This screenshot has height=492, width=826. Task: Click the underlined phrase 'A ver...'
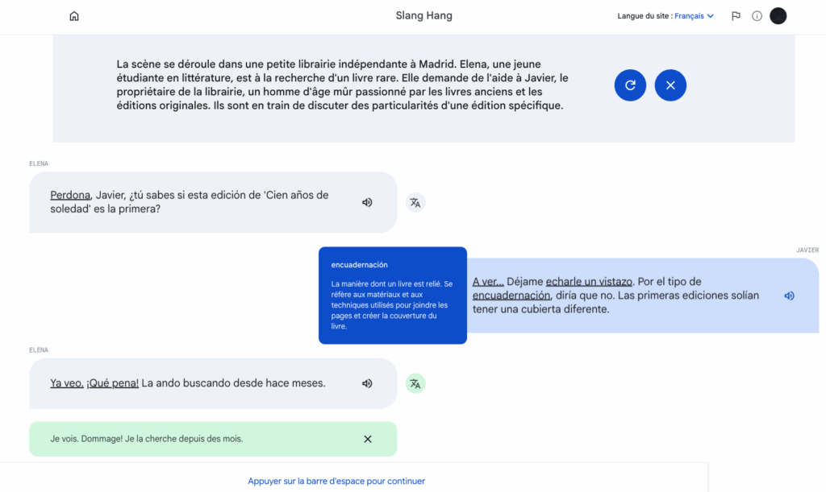tap(488, 282)
